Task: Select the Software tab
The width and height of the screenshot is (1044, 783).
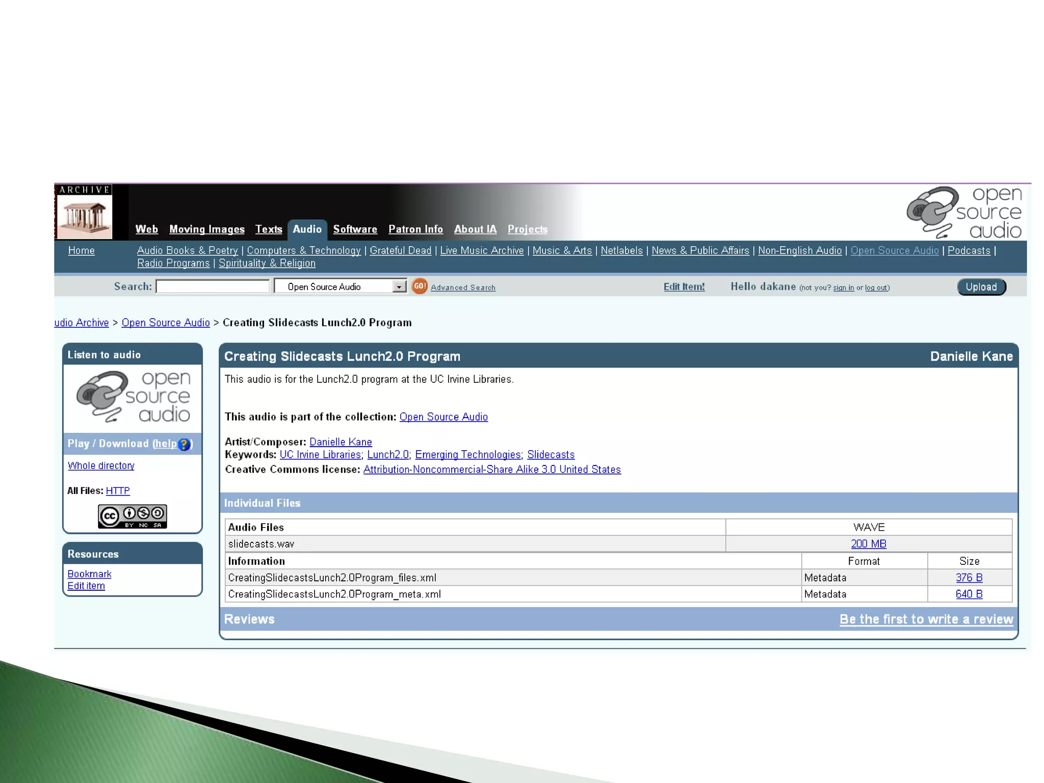Action: 355,229
